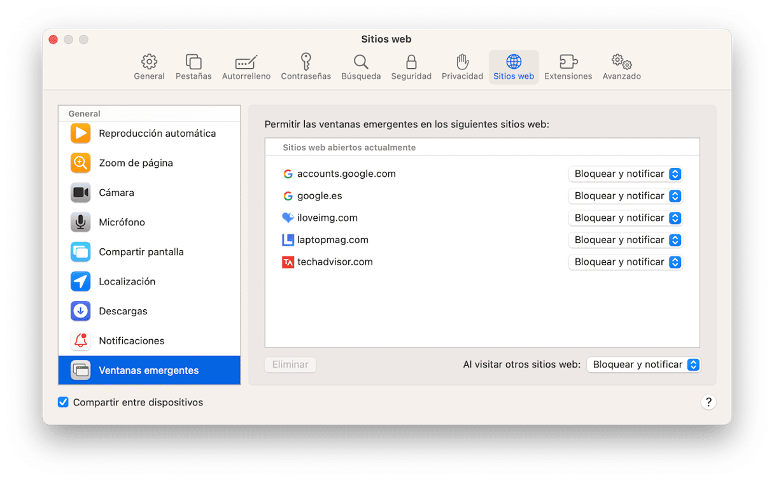The height and width of the screenshot is (481, 774).
Task: Click the Descargas download icon
Action: pyautogui.click(x=81, y=311)
